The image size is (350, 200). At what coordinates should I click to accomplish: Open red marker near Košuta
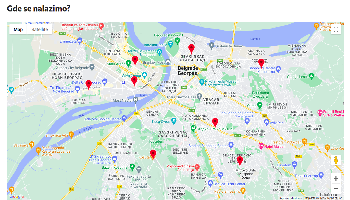153,154
